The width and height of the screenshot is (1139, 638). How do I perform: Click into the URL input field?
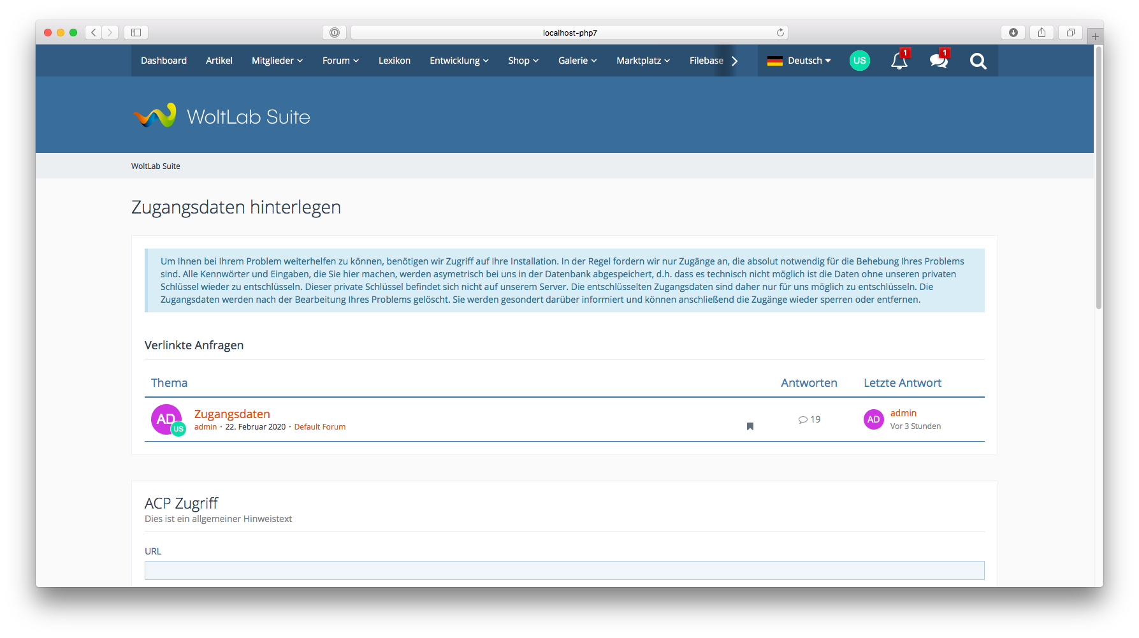click(564, 570)
